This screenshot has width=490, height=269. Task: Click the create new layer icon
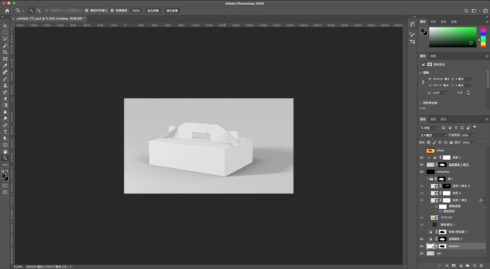pyautogui.click(x=474, y=266)
